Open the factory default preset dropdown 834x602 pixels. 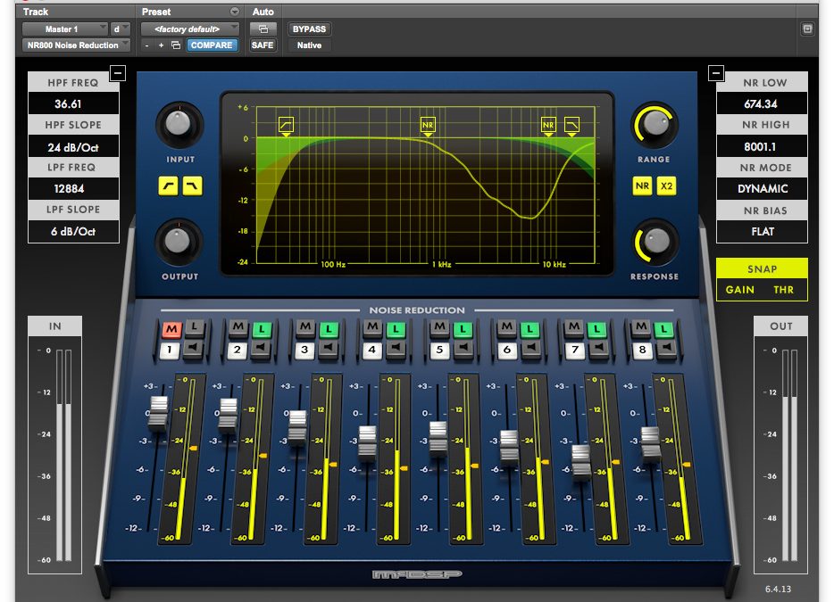click(190, 29)
